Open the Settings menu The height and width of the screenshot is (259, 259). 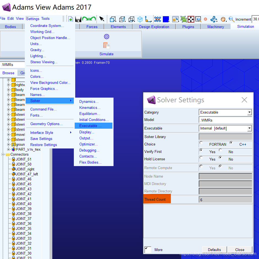click(x=33, y=19)
